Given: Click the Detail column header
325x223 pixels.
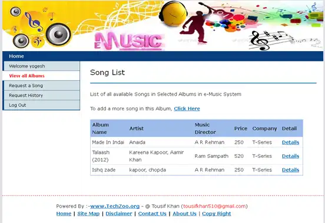Looking at the screenshot, I should coord(289,129).
